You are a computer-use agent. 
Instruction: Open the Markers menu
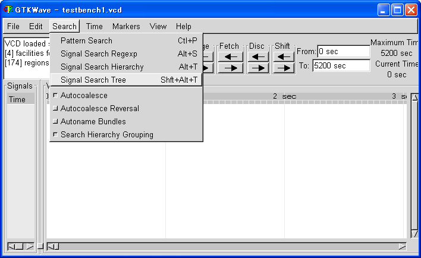pyautogui.click(x=126, y=26)
